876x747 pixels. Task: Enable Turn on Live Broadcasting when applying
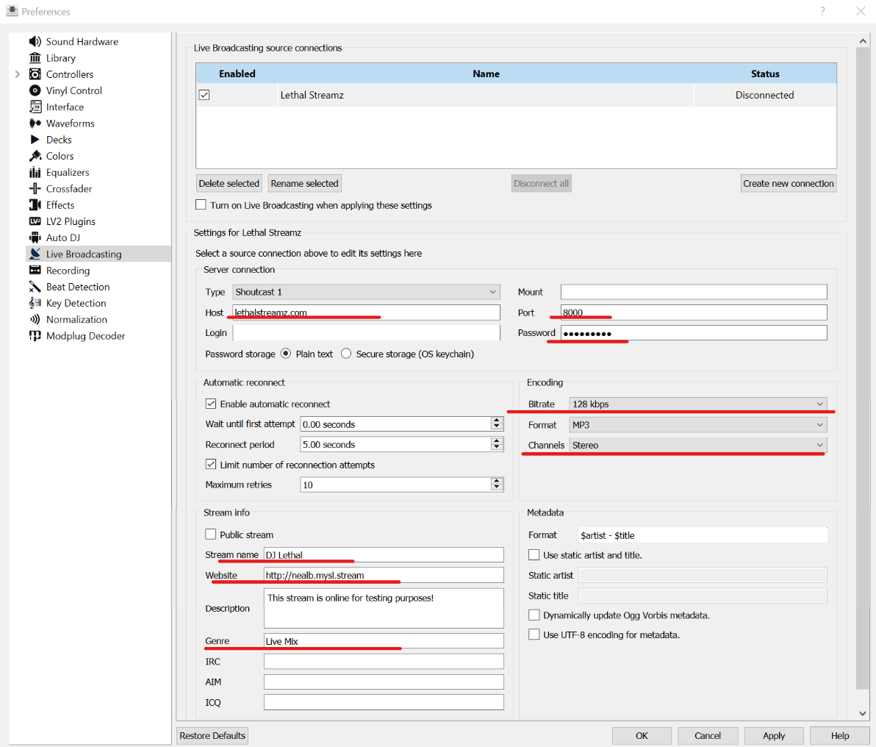[x=201, y=204]
